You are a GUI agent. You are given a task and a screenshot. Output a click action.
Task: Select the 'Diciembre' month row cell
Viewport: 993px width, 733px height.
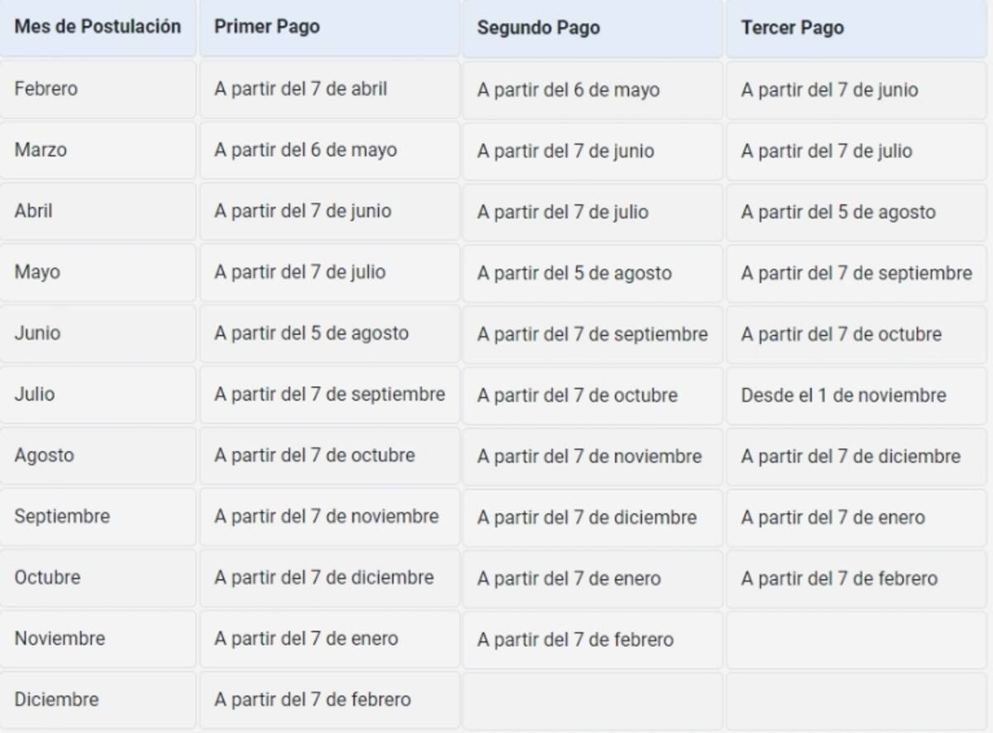click(56, 700)
